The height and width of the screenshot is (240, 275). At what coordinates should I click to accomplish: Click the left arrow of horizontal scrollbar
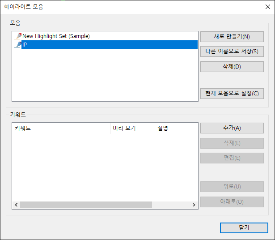[16, 205]
